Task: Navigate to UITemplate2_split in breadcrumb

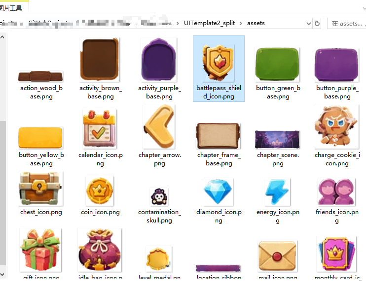Action: pos(209,23)
